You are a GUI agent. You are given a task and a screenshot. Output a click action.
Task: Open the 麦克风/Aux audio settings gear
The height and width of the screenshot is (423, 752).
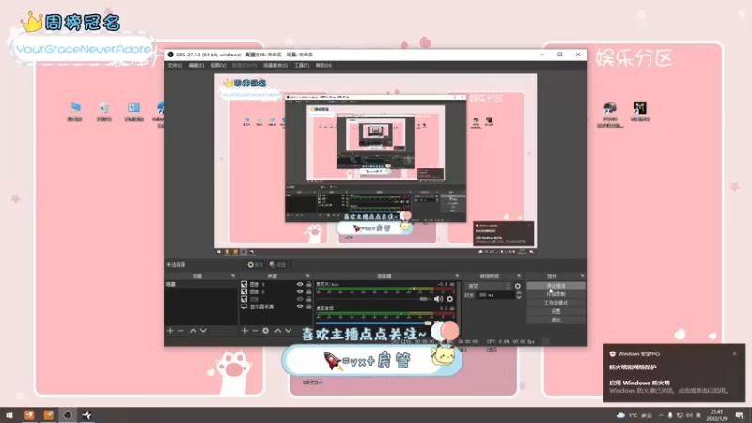450,299
